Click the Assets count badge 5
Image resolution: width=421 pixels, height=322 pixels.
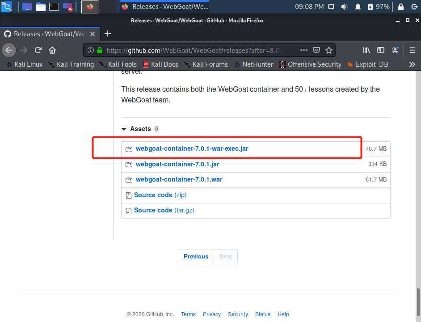156,129
